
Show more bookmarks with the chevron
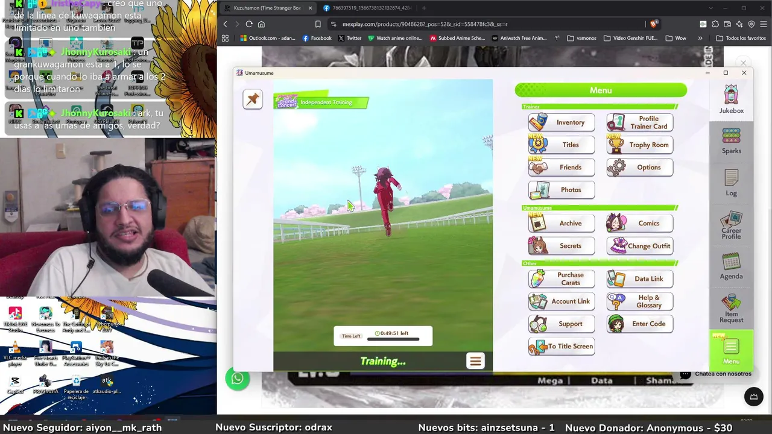pos(700,38)
